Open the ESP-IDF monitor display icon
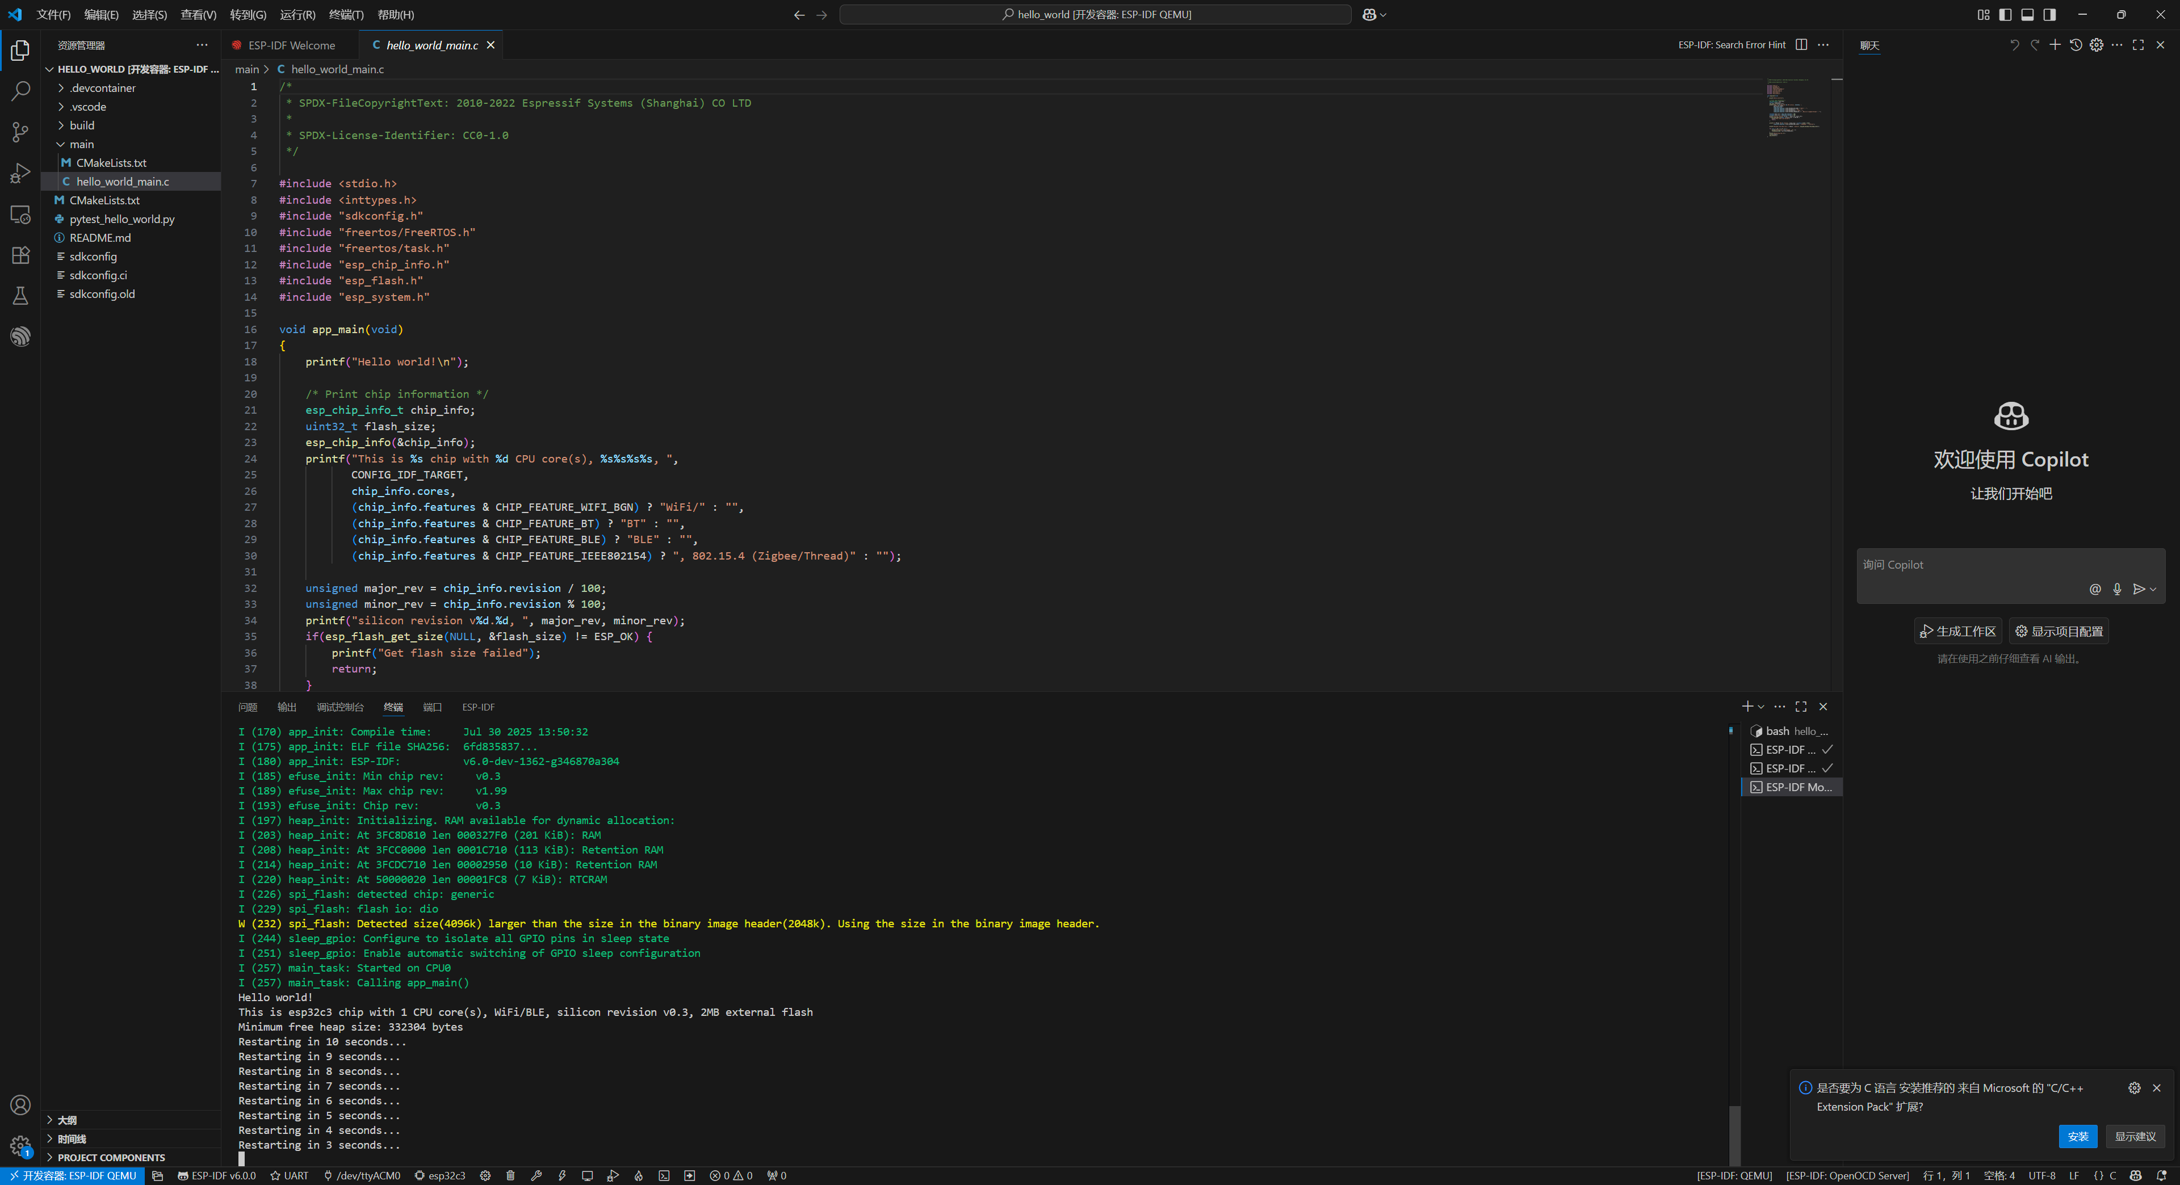 tap(588, 1176)
